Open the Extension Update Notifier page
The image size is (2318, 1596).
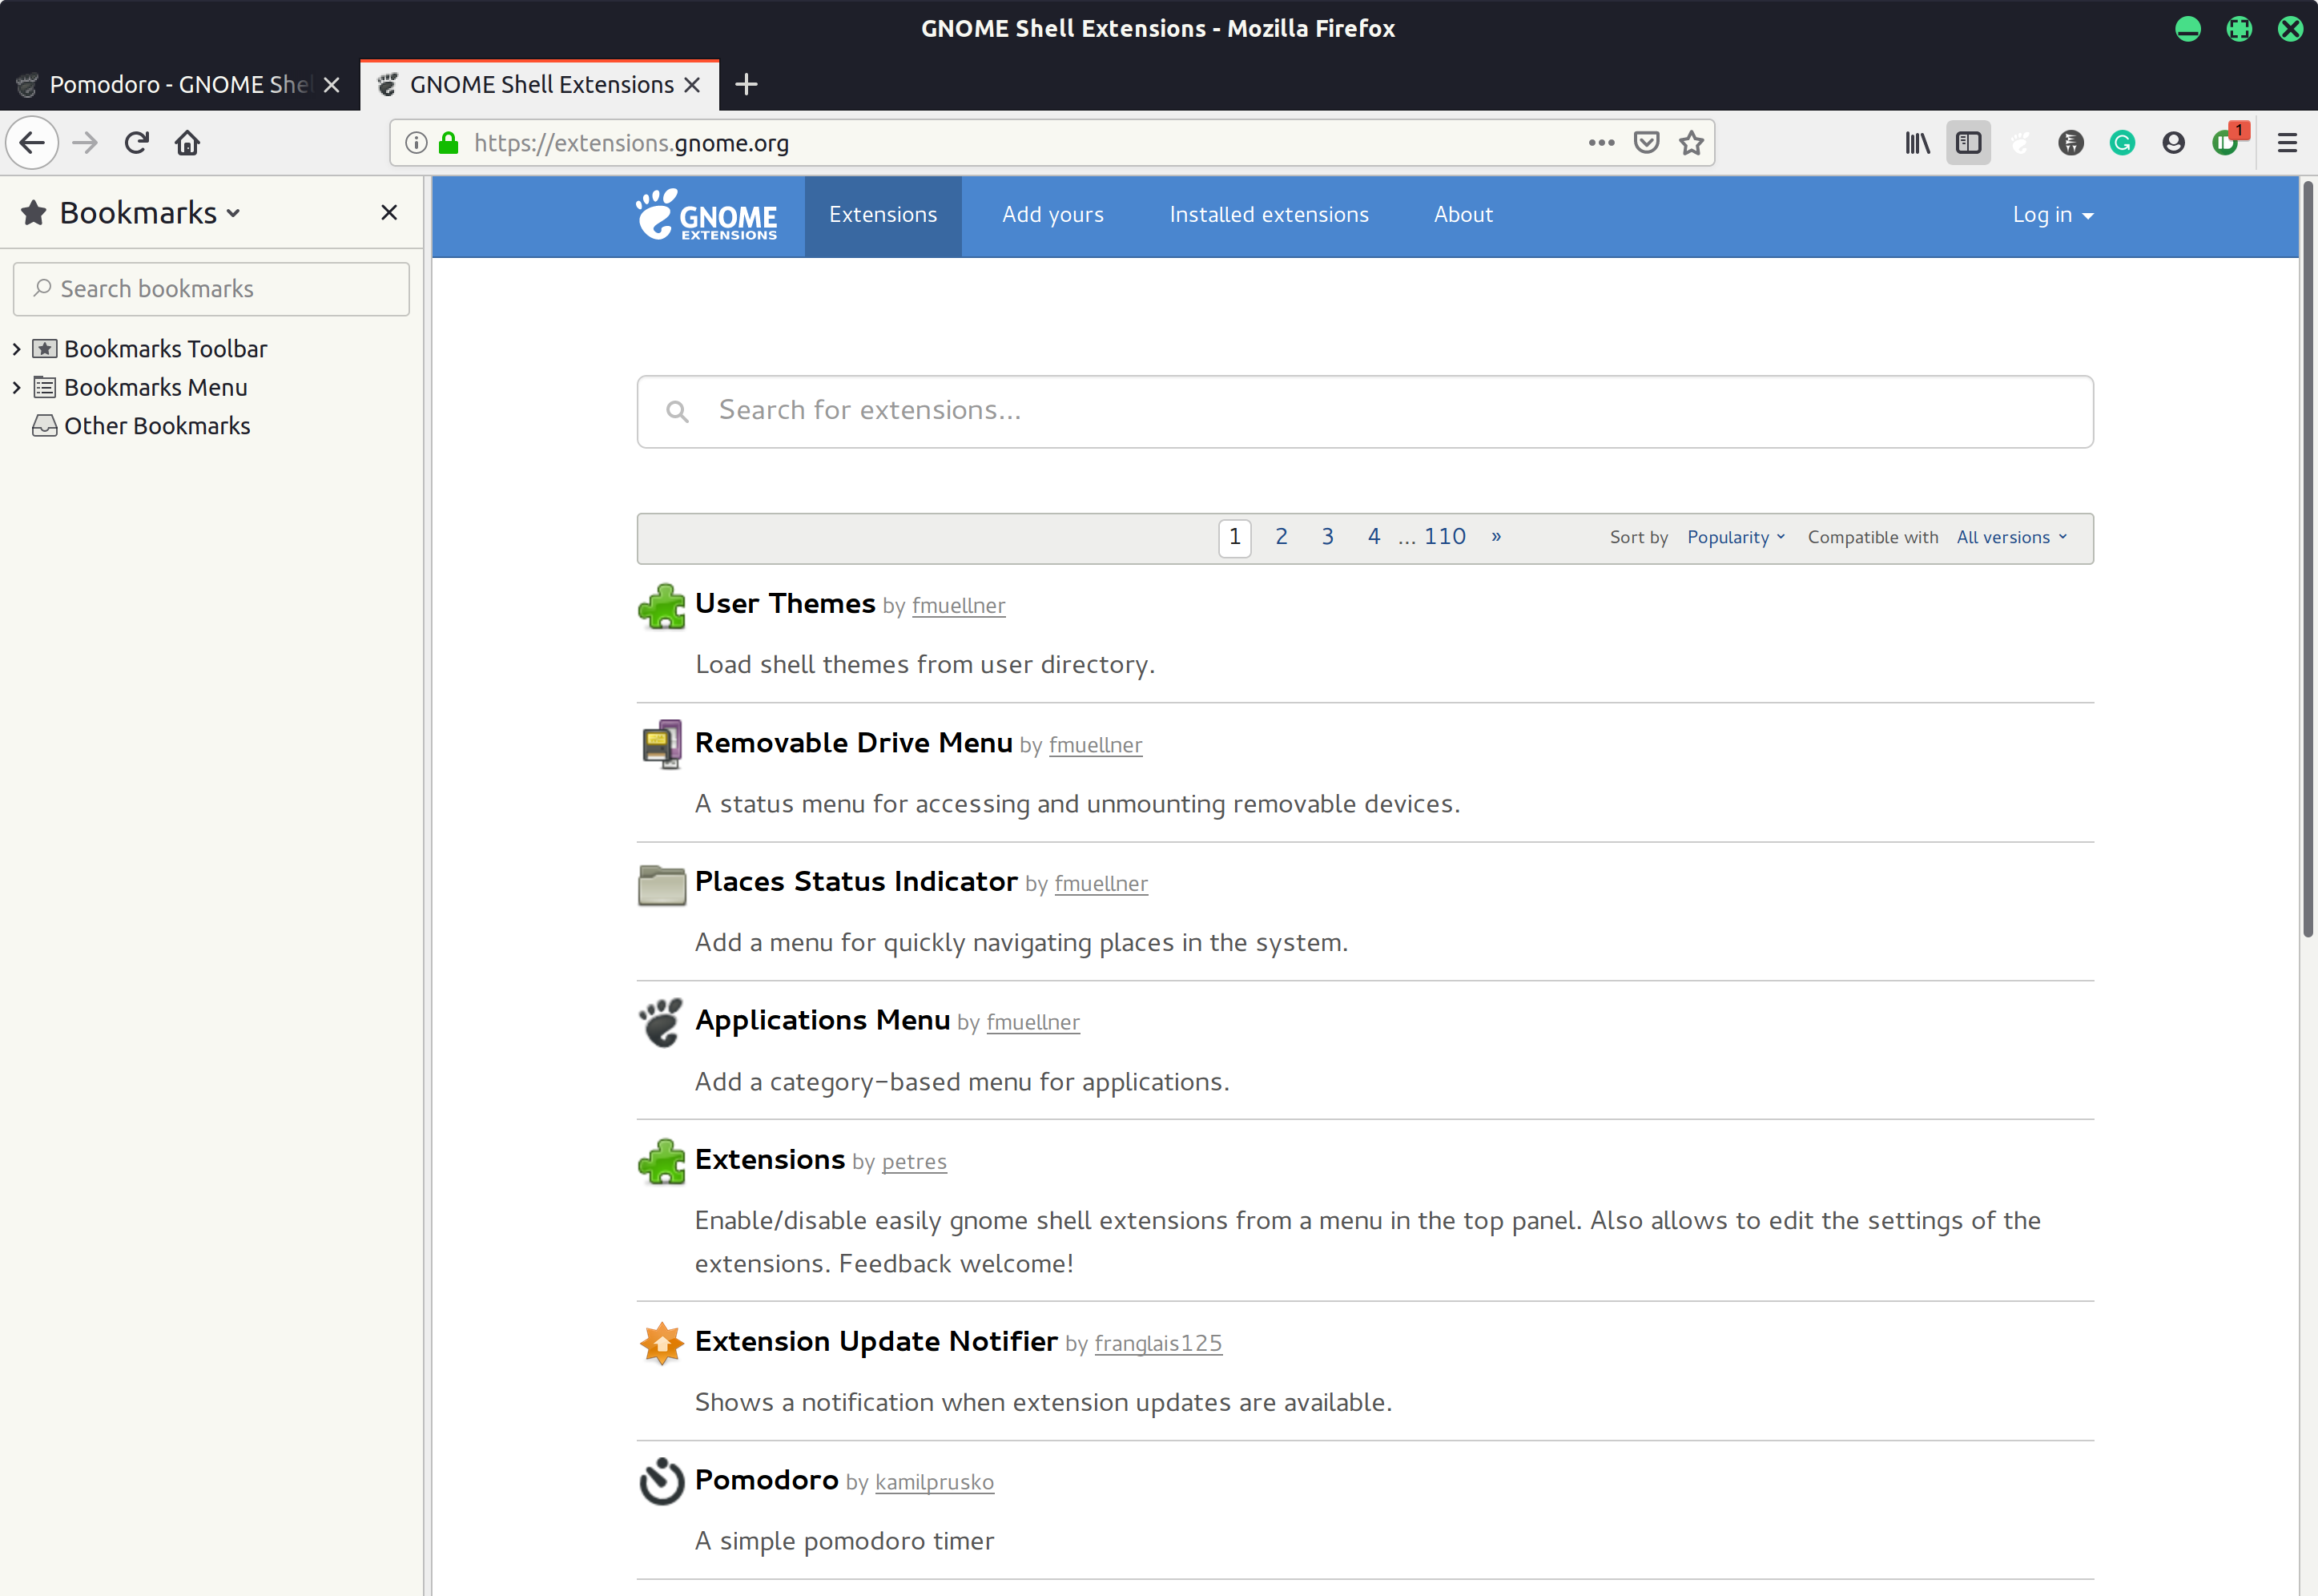coord(875,1342)
